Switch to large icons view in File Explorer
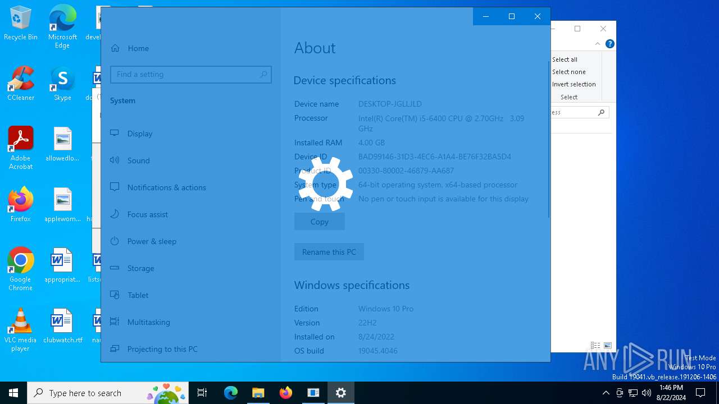Screen dimensions: 719x404 coord(608,346)
